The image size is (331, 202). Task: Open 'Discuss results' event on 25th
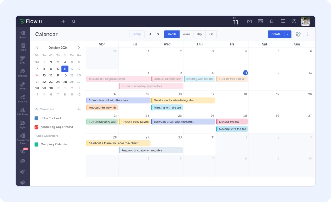tap(232, 121)
